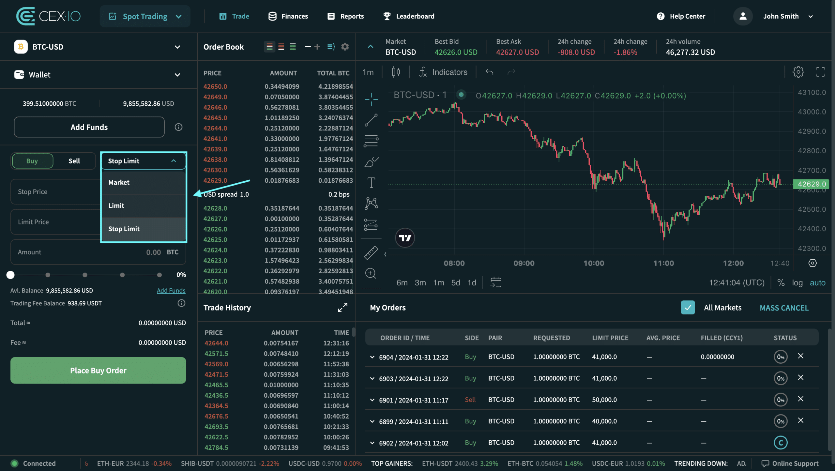Collapse the Wallet section
The height and width of the screenshot is (471, 835).
point(177,75)
